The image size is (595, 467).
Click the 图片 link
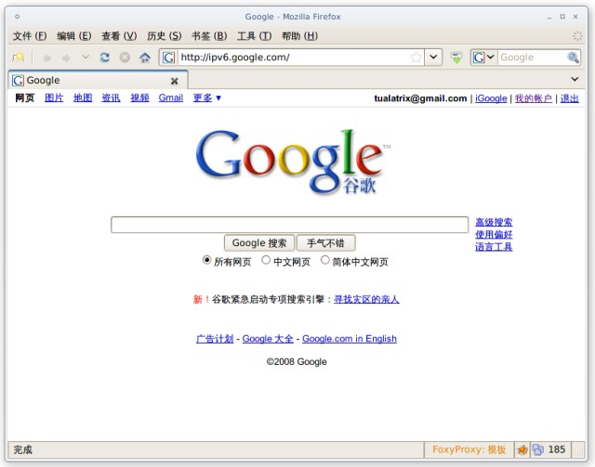pos(54,97)
